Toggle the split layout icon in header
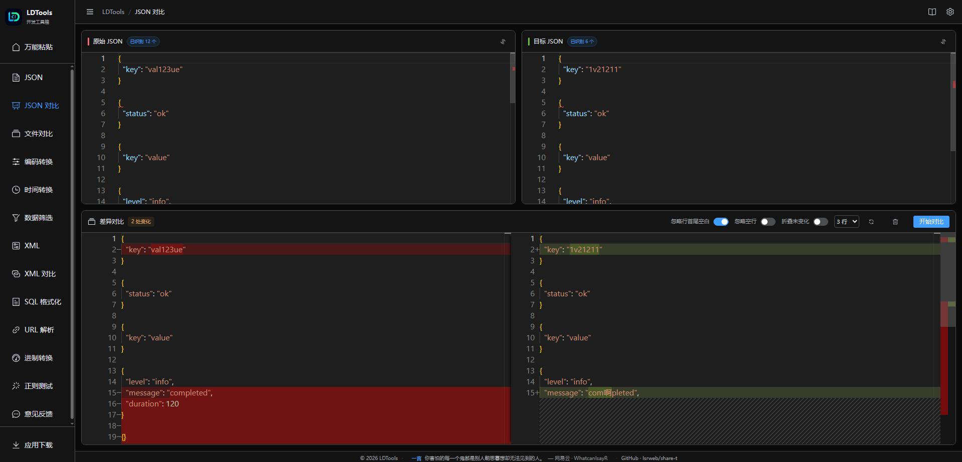 [x=932, y=12]
